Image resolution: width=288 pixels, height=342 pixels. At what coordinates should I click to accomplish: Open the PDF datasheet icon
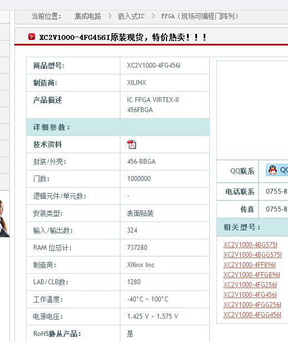point(132,144)
